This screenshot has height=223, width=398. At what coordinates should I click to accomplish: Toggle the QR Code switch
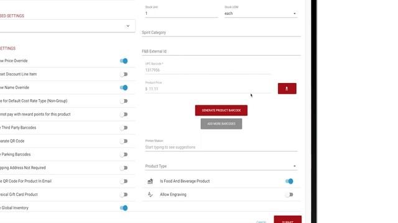[x=124, y=141]
